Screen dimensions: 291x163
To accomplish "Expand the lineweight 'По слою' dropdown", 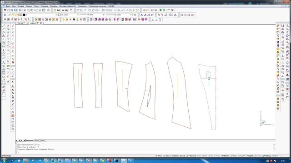I will (x=131, y=15).
